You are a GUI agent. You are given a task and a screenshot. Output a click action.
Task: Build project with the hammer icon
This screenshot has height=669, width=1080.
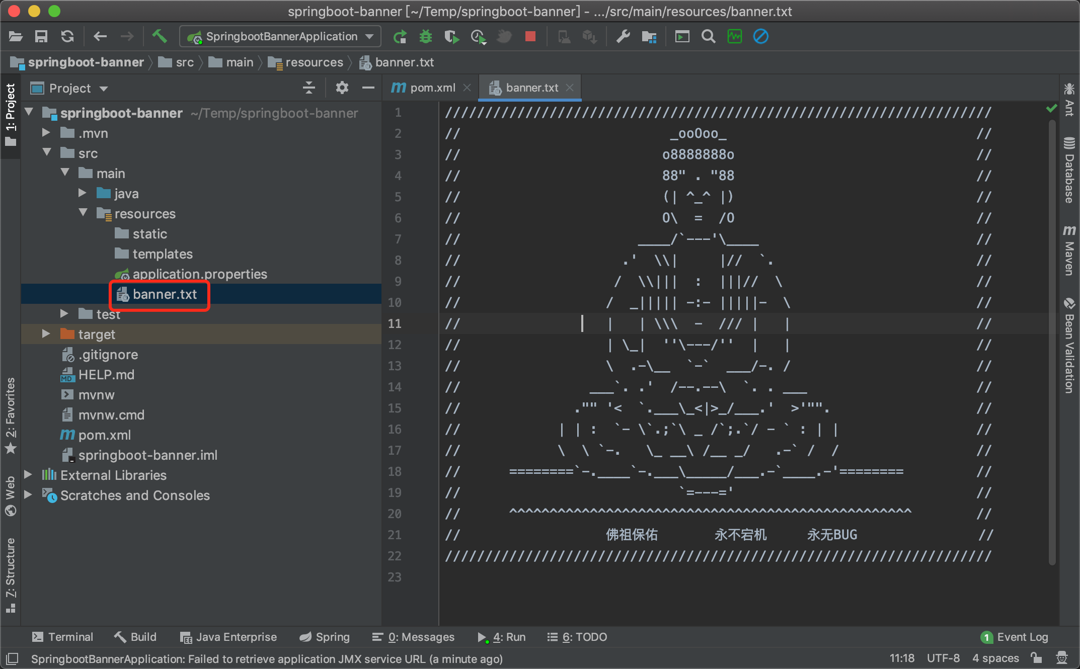click(160, 36)
